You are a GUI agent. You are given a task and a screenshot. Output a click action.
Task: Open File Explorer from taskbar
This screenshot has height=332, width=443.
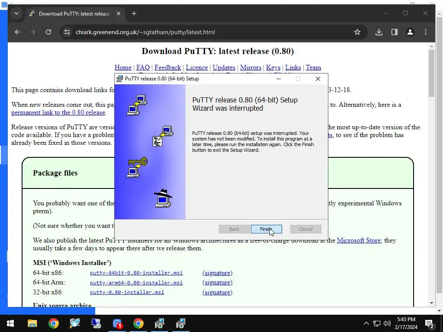[32, 323]
